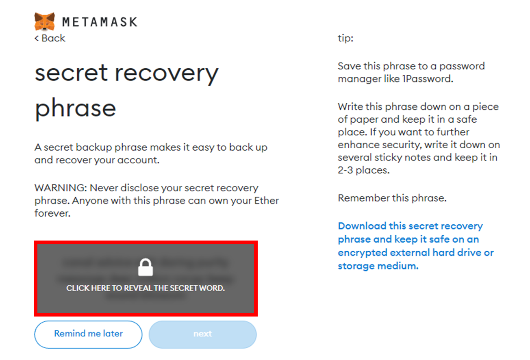This screenshot has width=530, height=360.
Task: Click 'Click here to reveal the secret word' text
Action: click(x=146, y=288)
